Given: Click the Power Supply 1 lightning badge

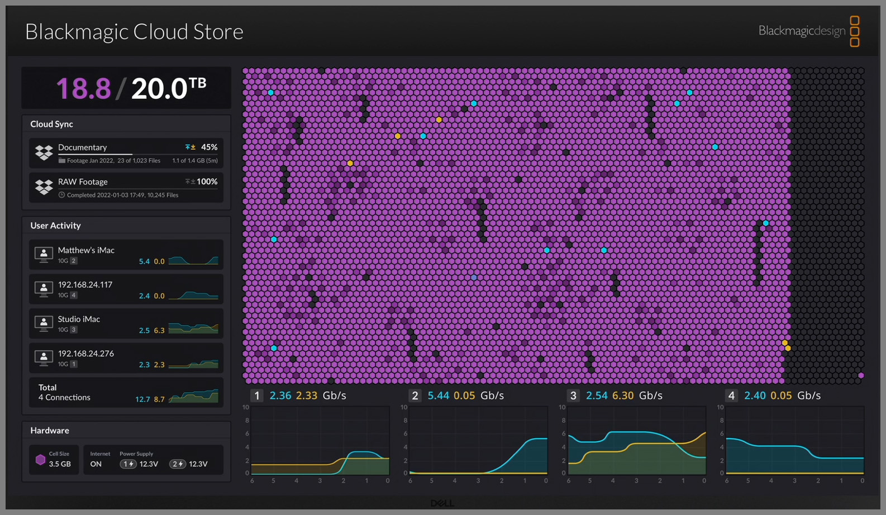Looking at the screenshot, I should click(128, 464).
